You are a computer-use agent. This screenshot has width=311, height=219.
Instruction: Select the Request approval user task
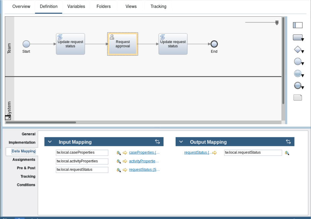(123, 44)
